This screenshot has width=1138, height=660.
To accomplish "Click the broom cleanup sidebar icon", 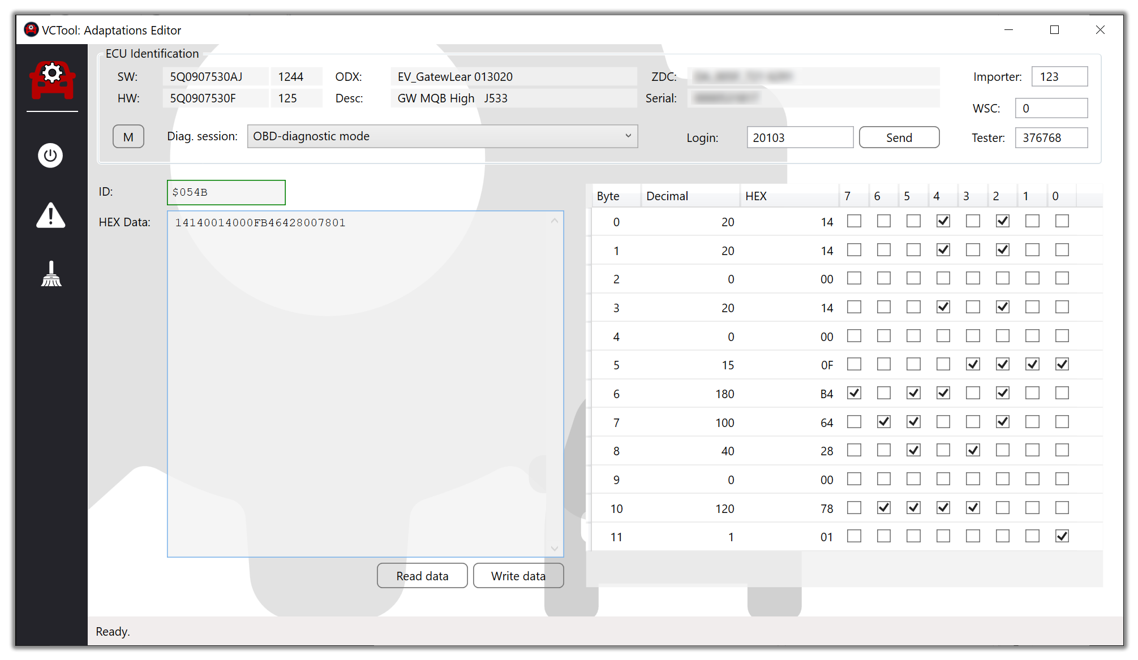I will pos(51,274).
